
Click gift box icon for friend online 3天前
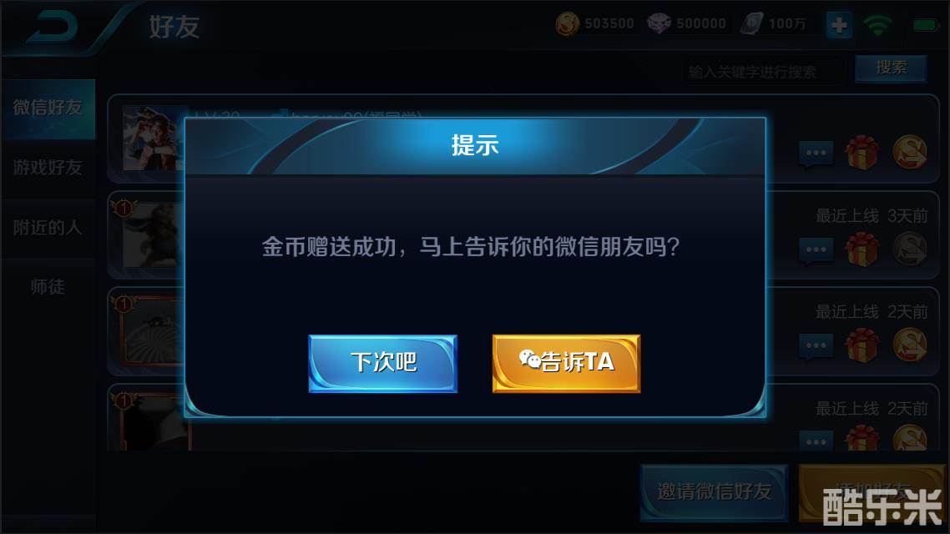pyautogui.click(x=862, y=249)
